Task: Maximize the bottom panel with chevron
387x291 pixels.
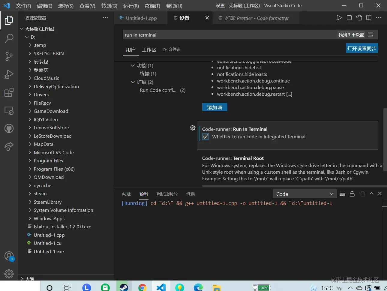Action: 372,193
